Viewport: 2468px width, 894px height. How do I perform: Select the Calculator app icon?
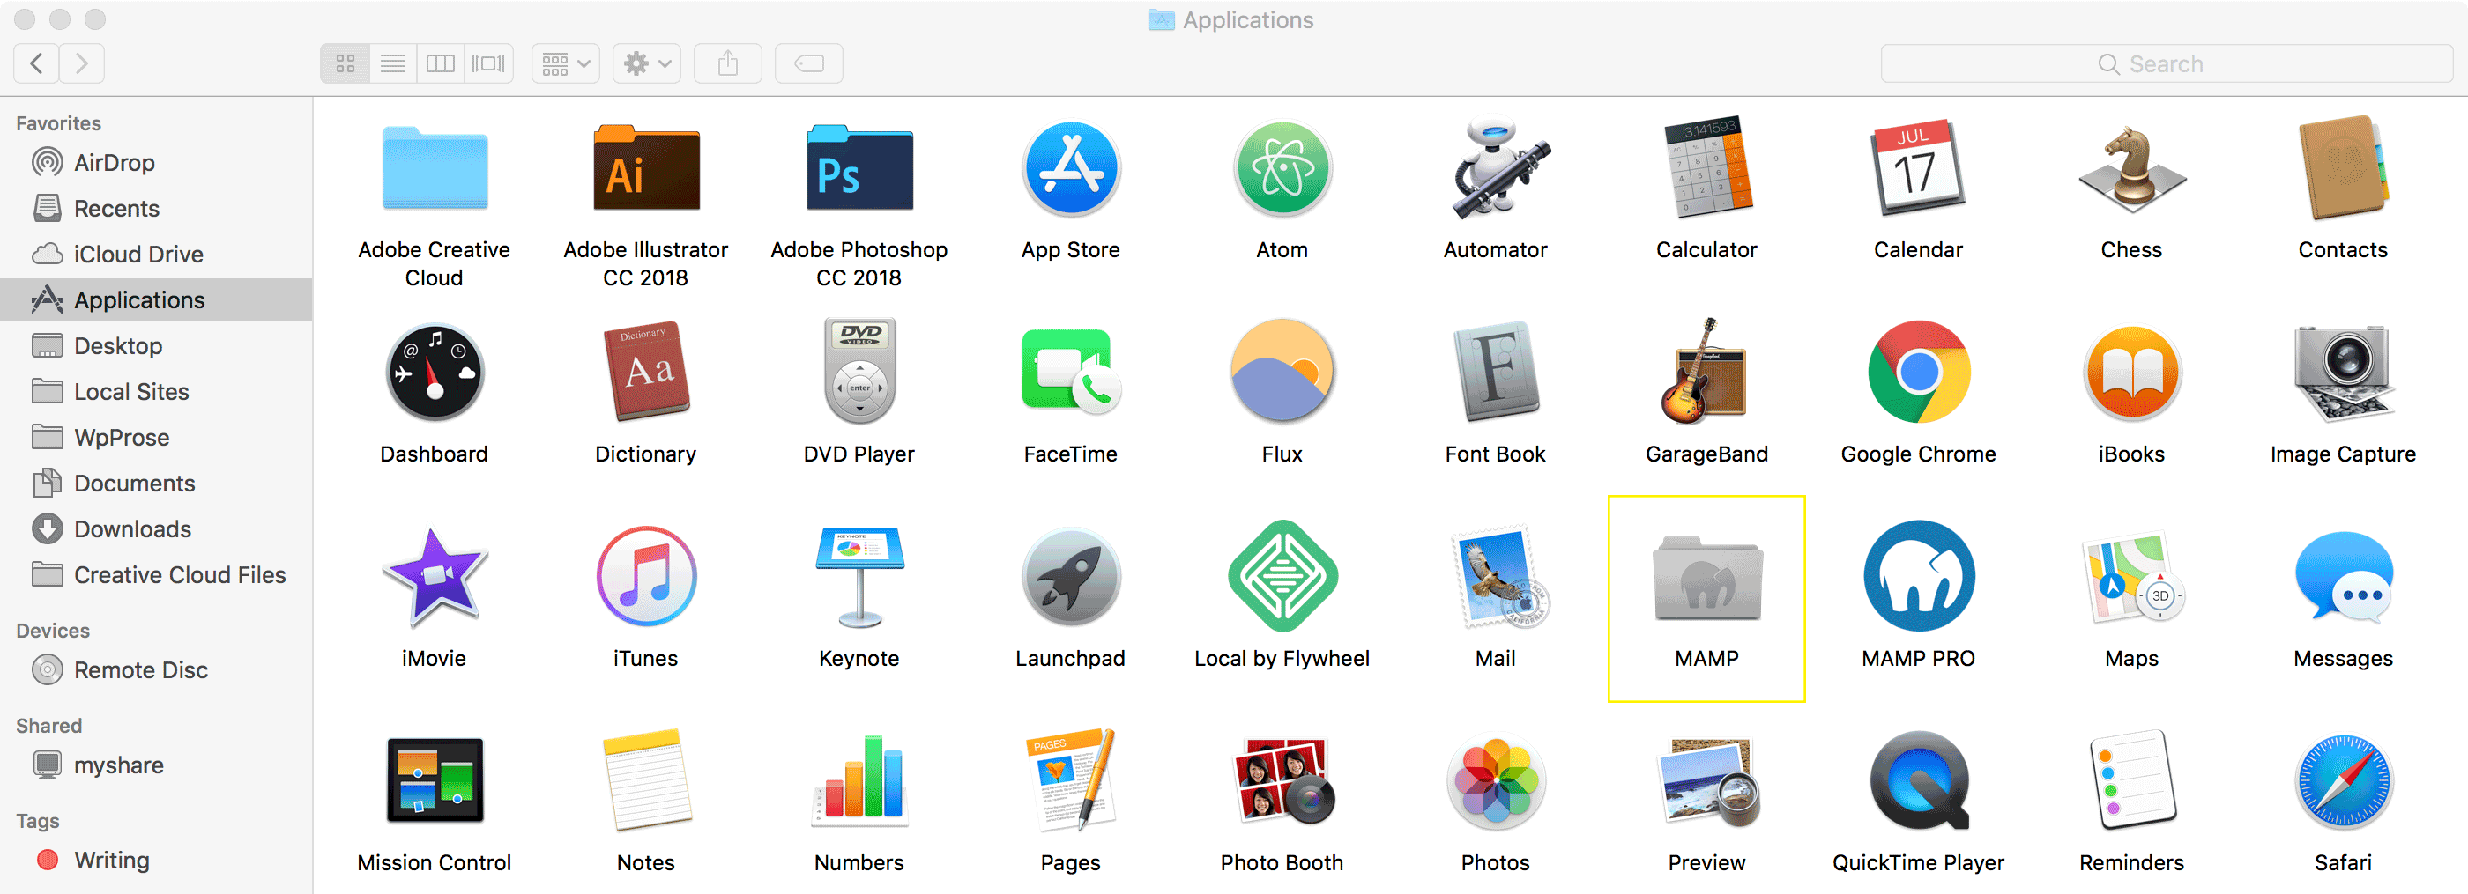(1707, 167)
